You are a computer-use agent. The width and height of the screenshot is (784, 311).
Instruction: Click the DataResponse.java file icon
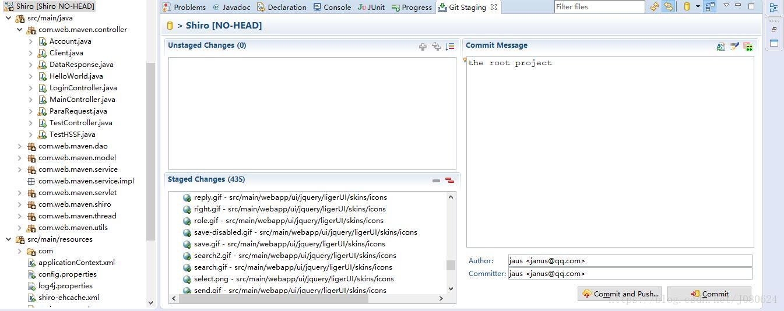[42, 65]
